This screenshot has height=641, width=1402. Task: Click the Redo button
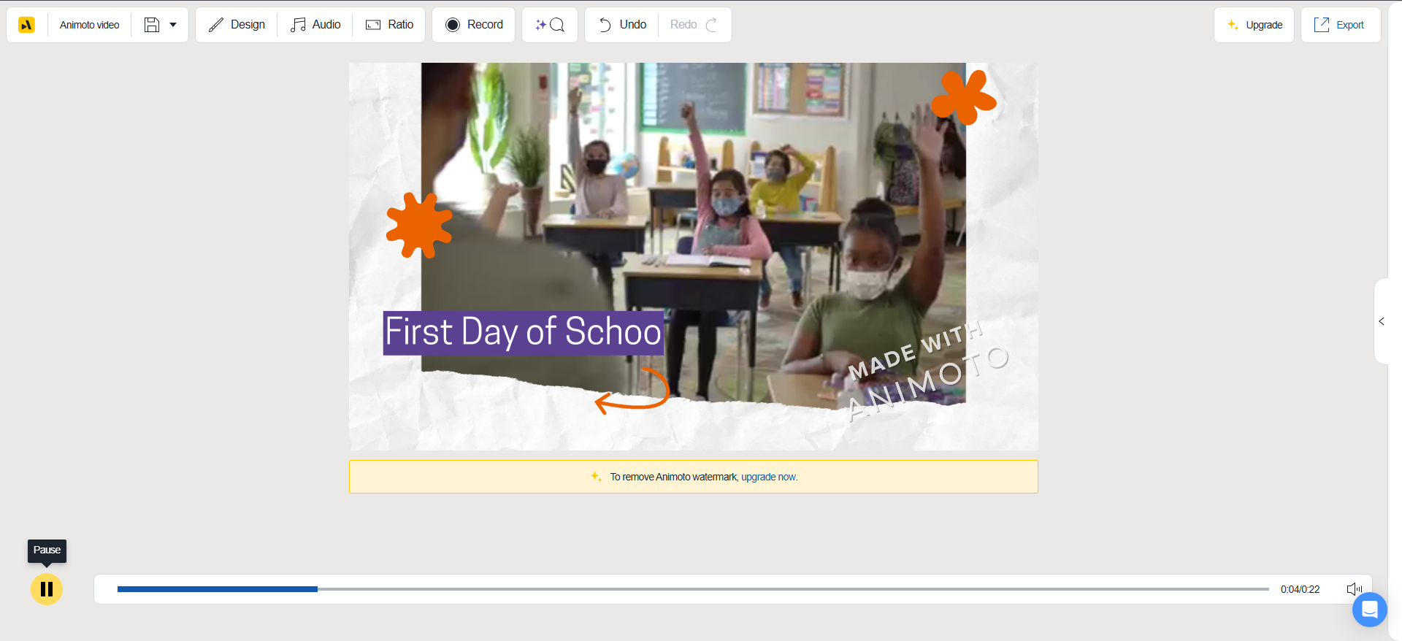click(x=694, y=25)
